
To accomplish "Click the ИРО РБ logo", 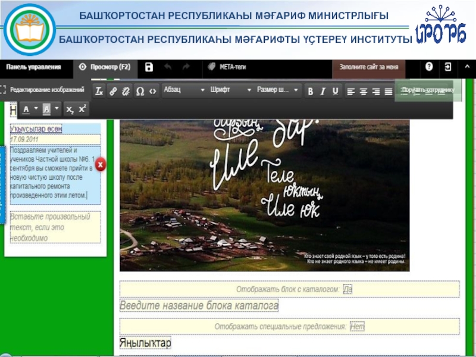I will coord(441,26).
